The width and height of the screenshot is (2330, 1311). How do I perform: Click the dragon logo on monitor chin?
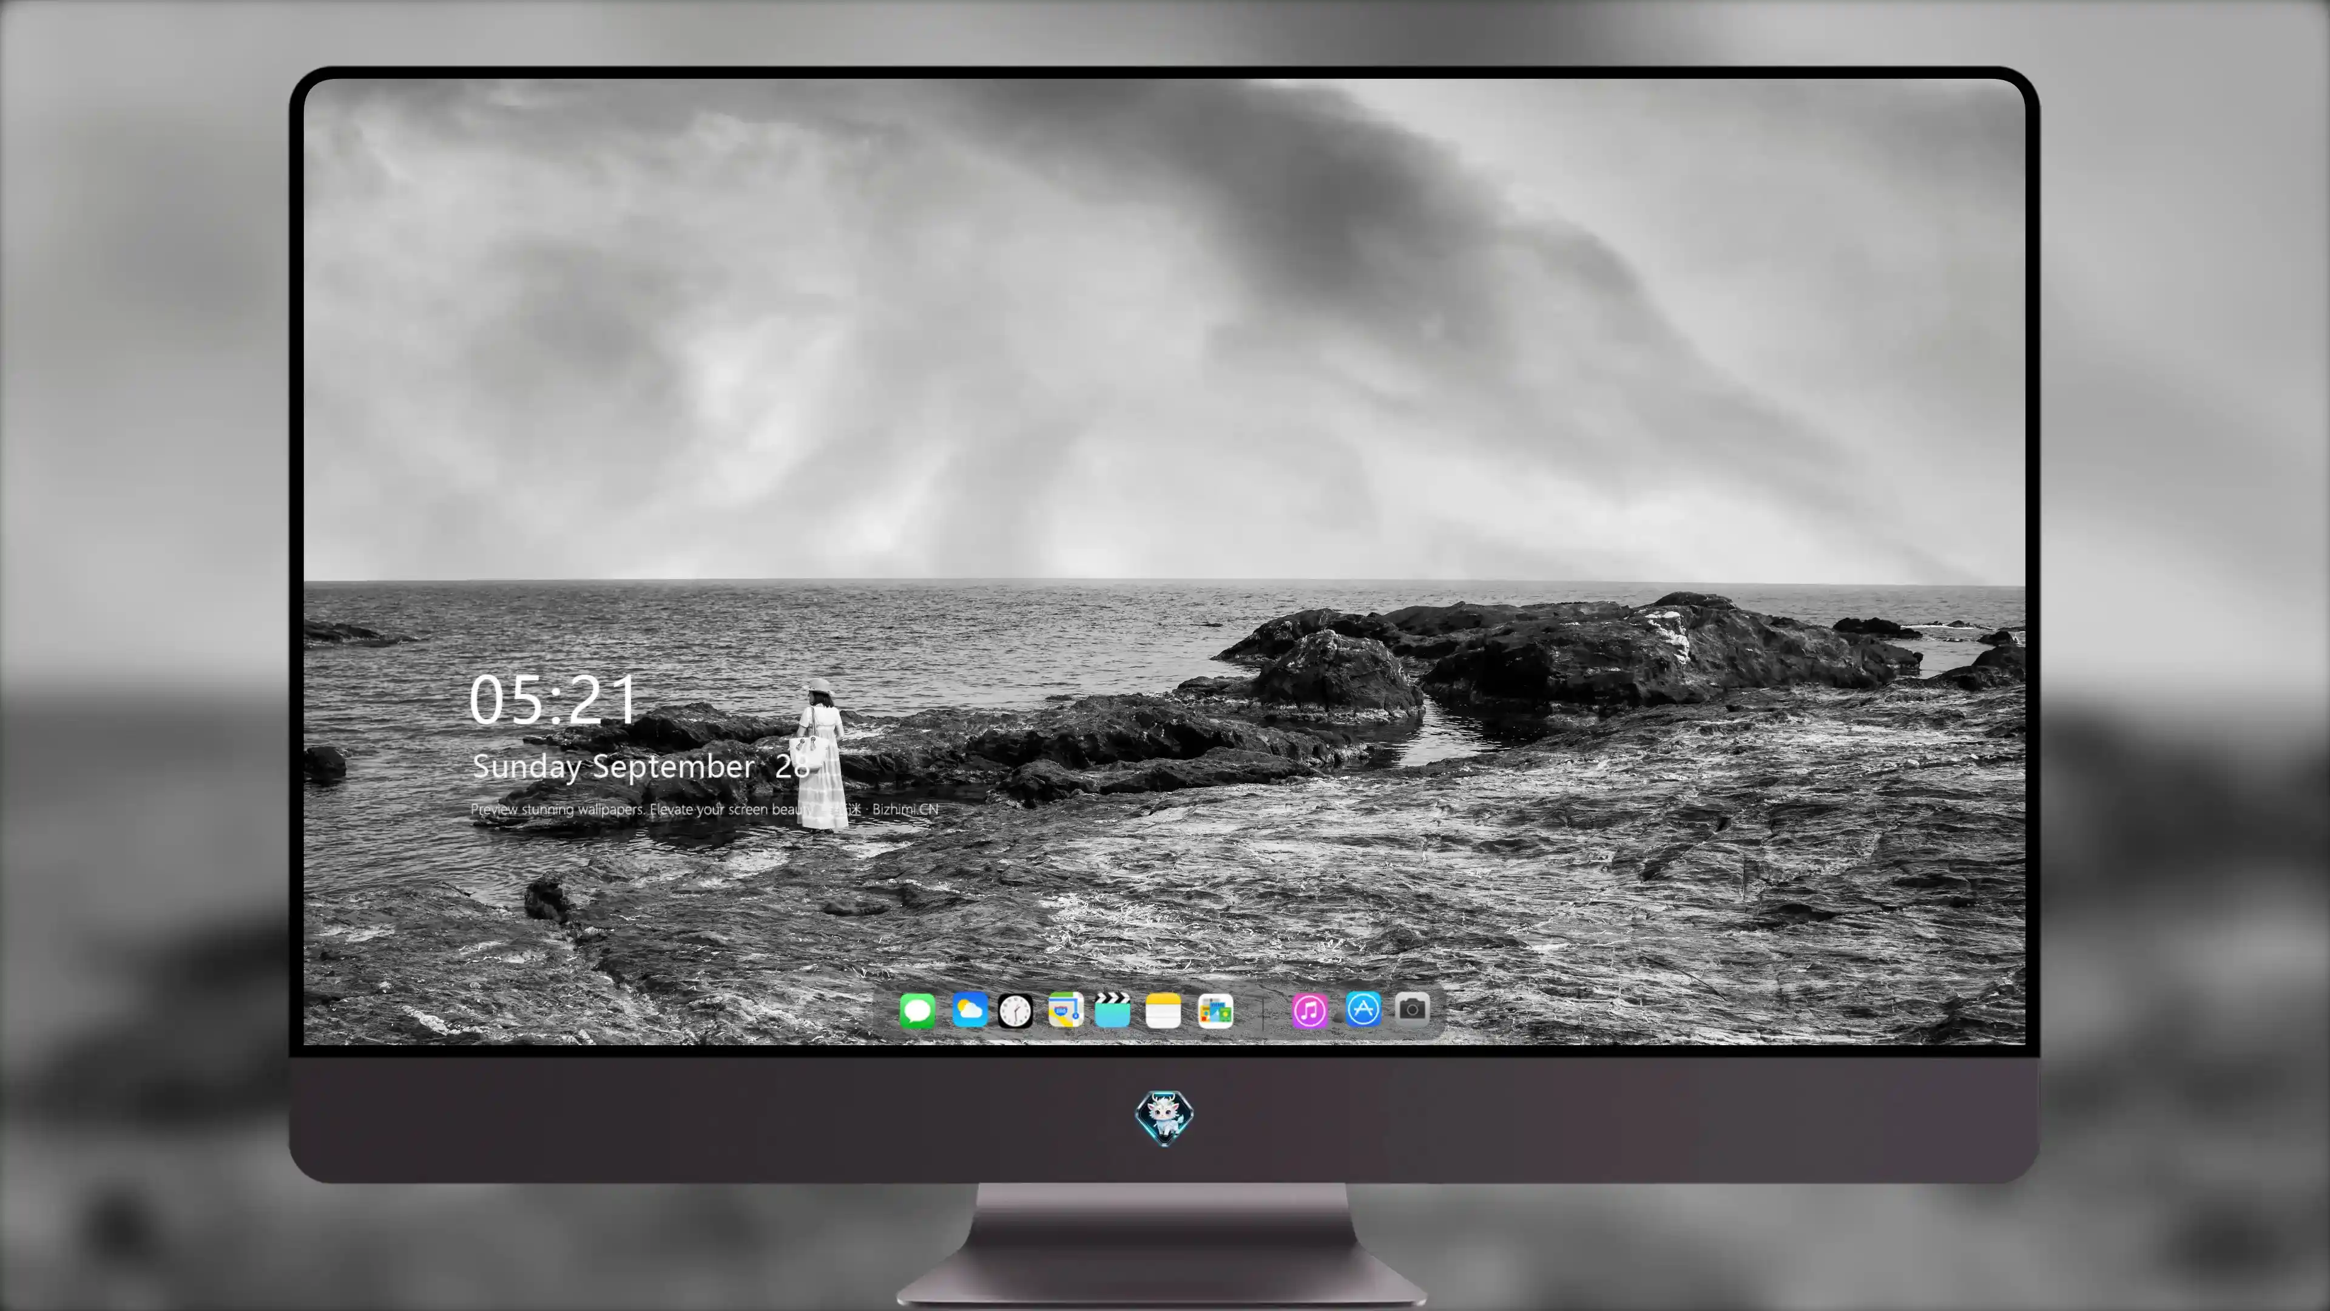1164,1117
